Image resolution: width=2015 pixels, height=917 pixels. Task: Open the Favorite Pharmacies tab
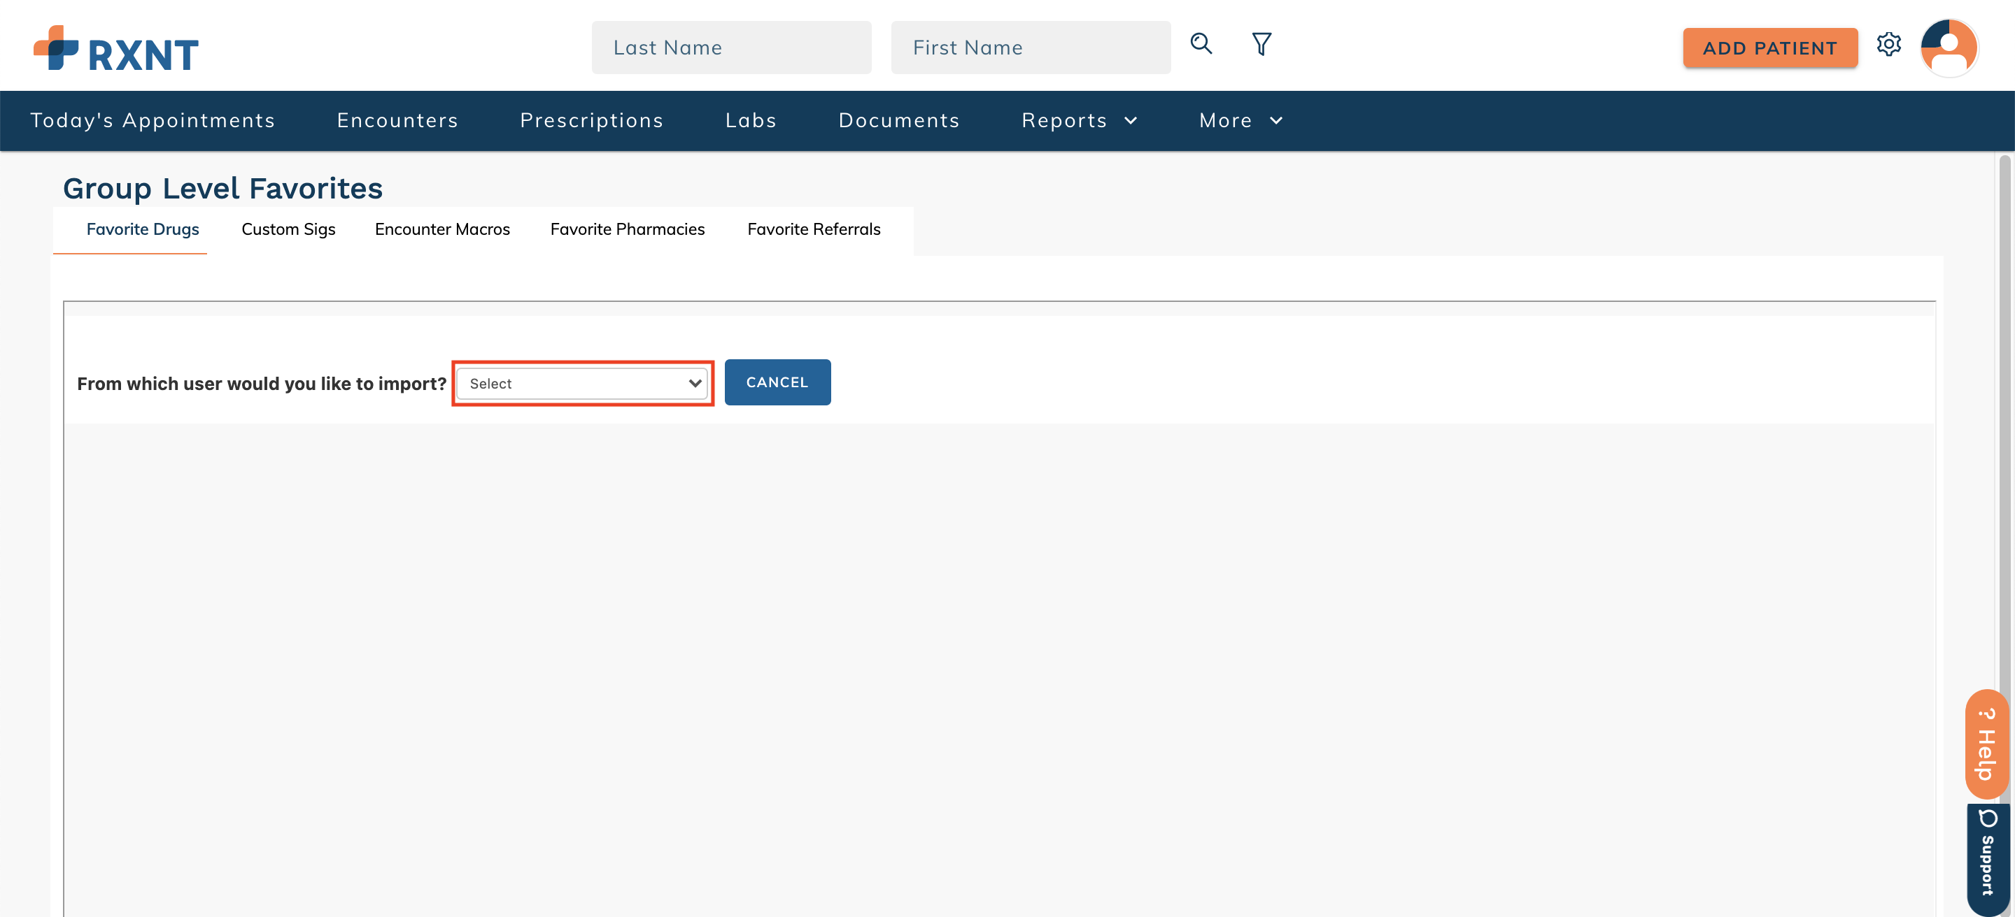[627, 230]
